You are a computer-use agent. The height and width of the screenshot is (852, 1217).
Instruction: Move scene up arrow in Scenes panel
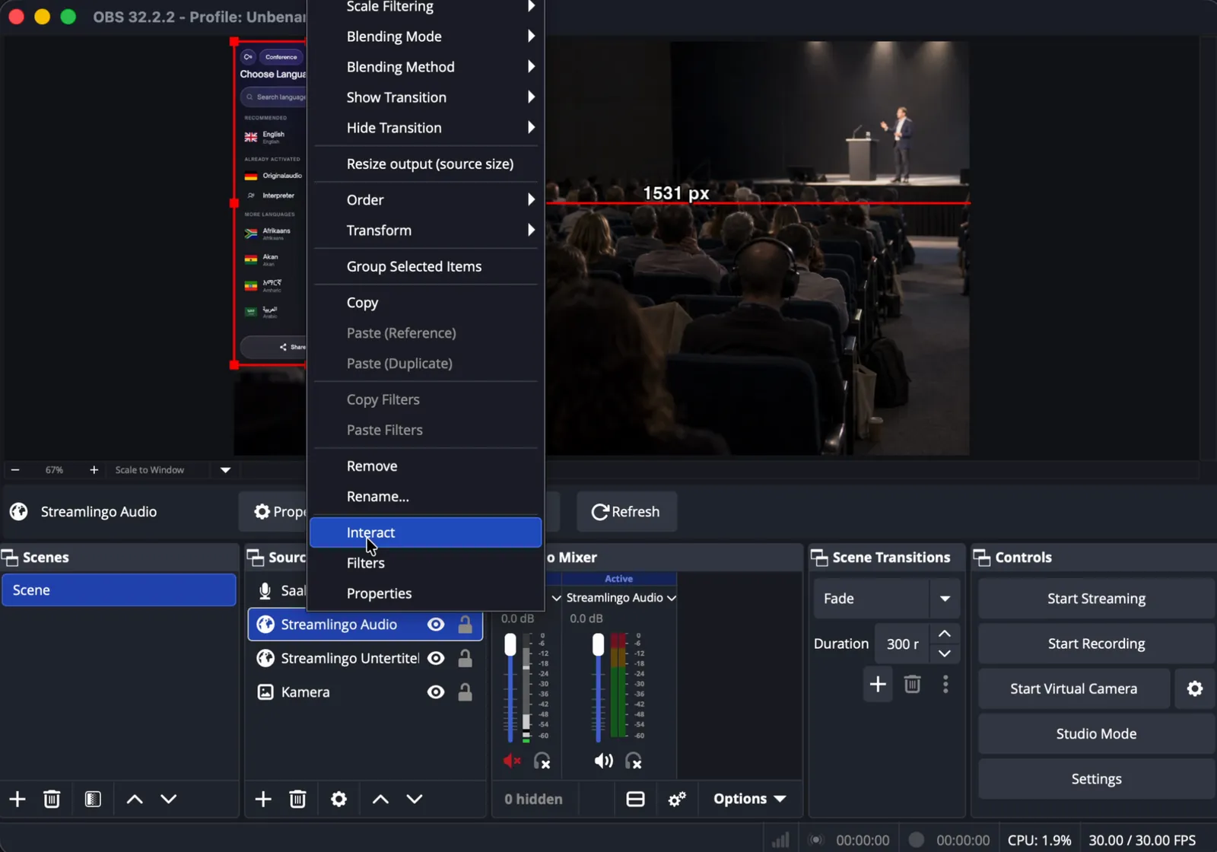pyautogui.click(x=135, y=799)
